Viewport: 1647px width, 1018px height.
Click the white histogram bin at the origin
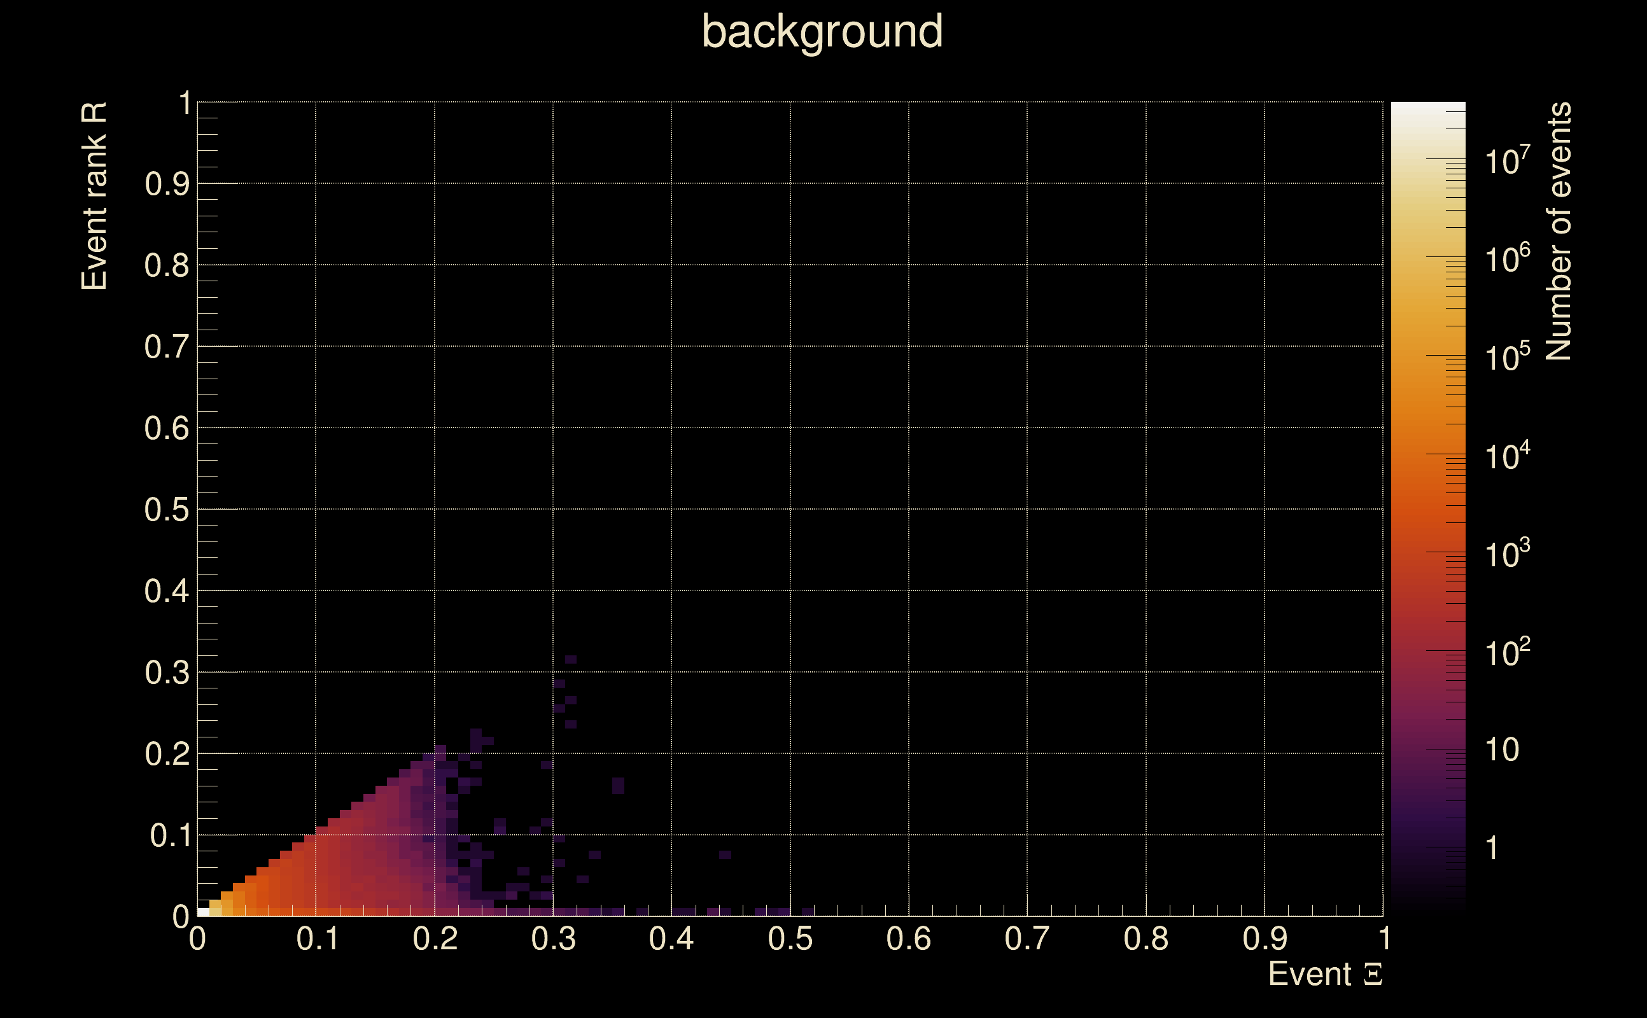pyautogui.click(x=202, y=912)
